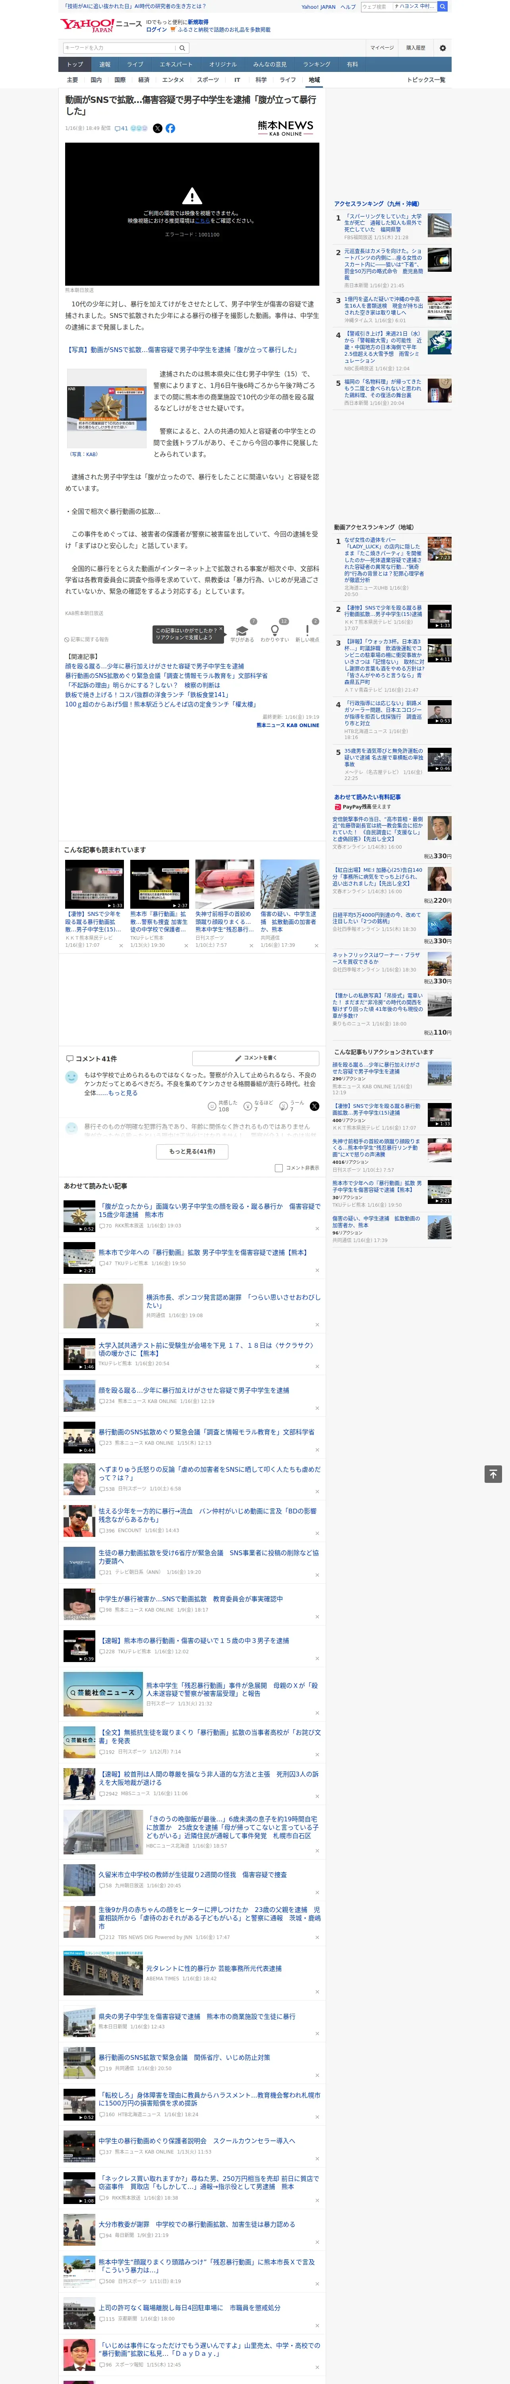Open recommended article 横浜市長、ボンコツ発言認め謝罪
Viewport: 510px width, 2384px height.
[x=232, y=1300]
